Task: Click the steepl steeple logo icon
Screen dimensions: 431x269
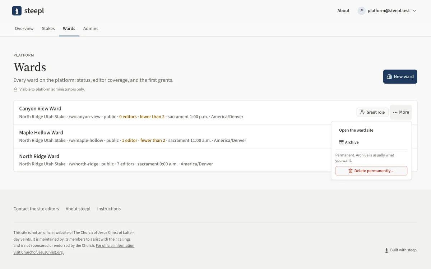Action: [17, 11]
